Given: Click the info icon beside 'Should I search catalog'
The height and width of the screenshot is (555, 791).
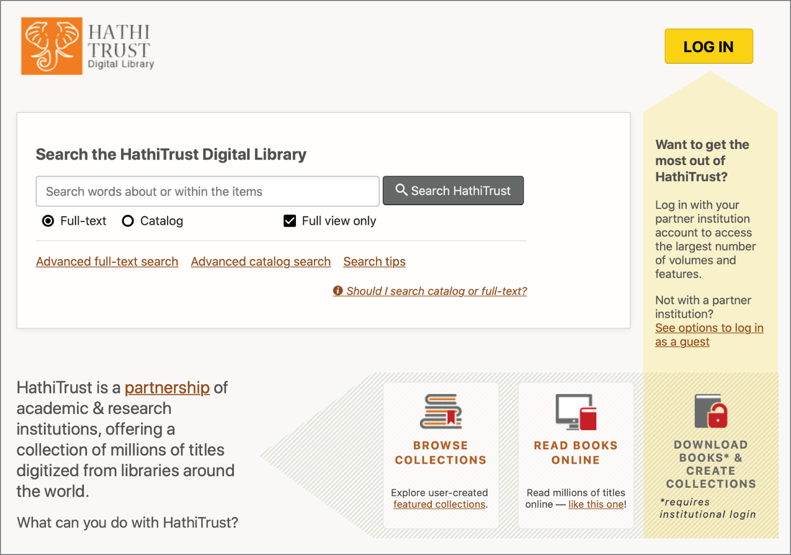Looking at the screenshot, I should (338, 291).
